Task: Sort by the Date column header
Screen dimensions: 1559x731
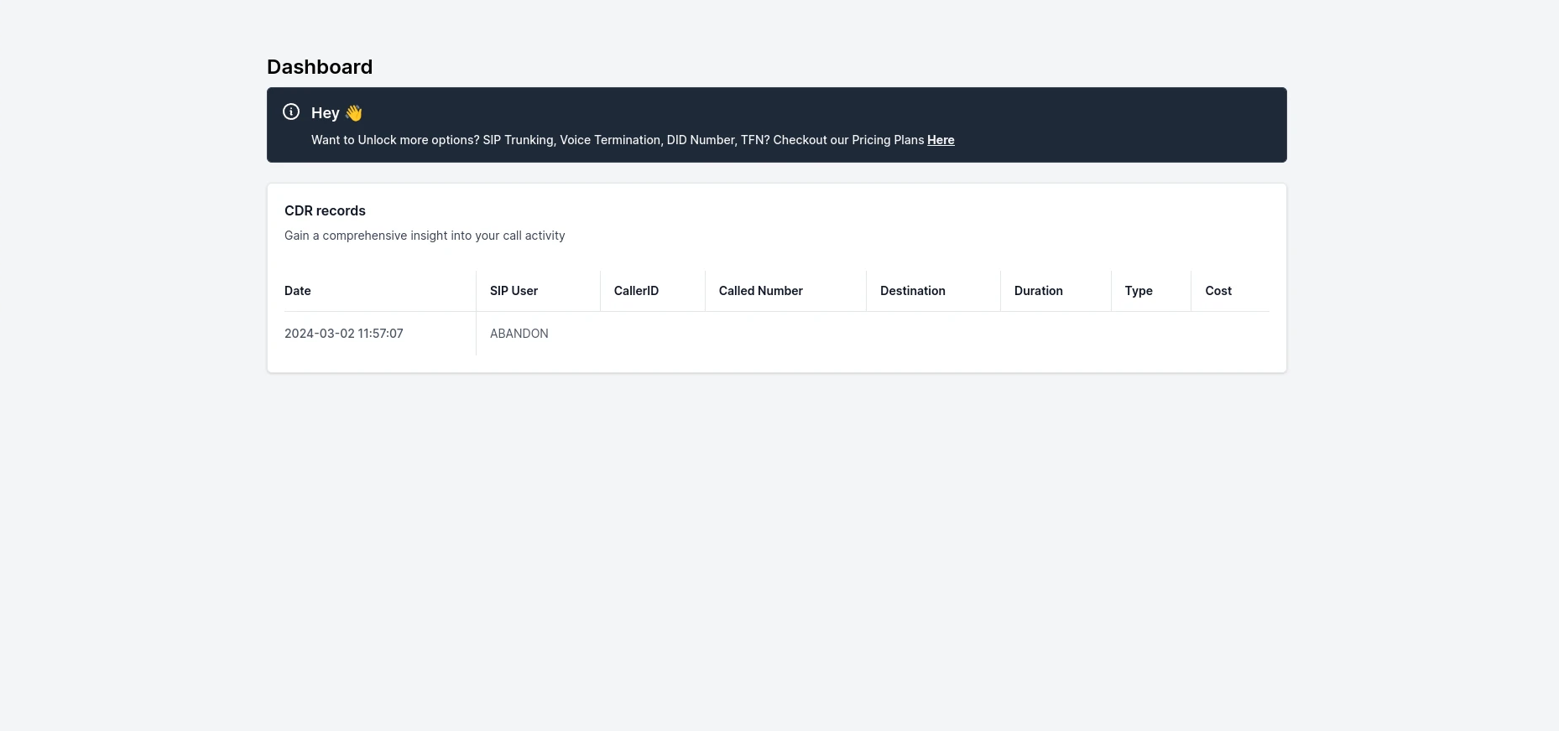Action: tap(298, 291)
